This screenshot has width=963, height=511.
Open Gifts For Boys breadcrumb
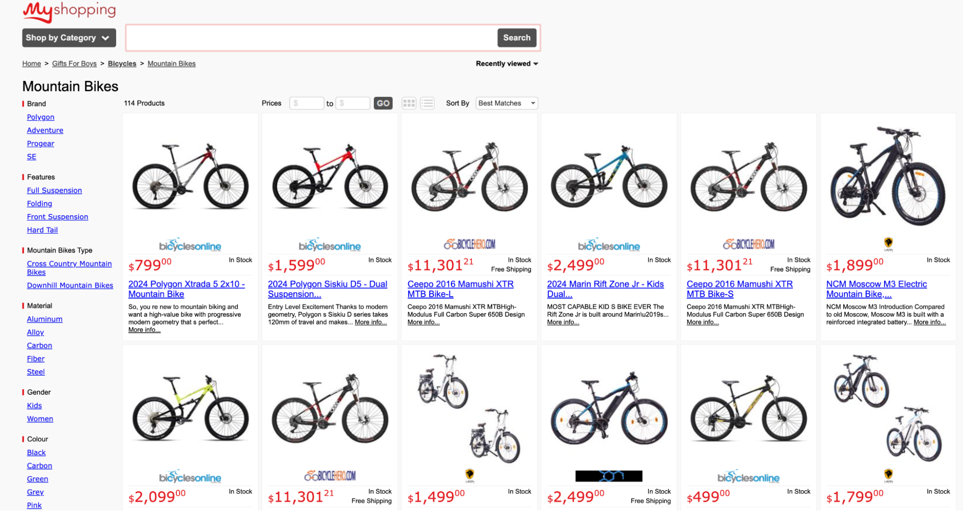click(74, 64)
